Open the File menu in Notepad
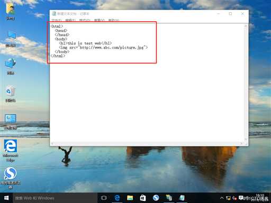271x203 pixels. [x=57, y=20]
